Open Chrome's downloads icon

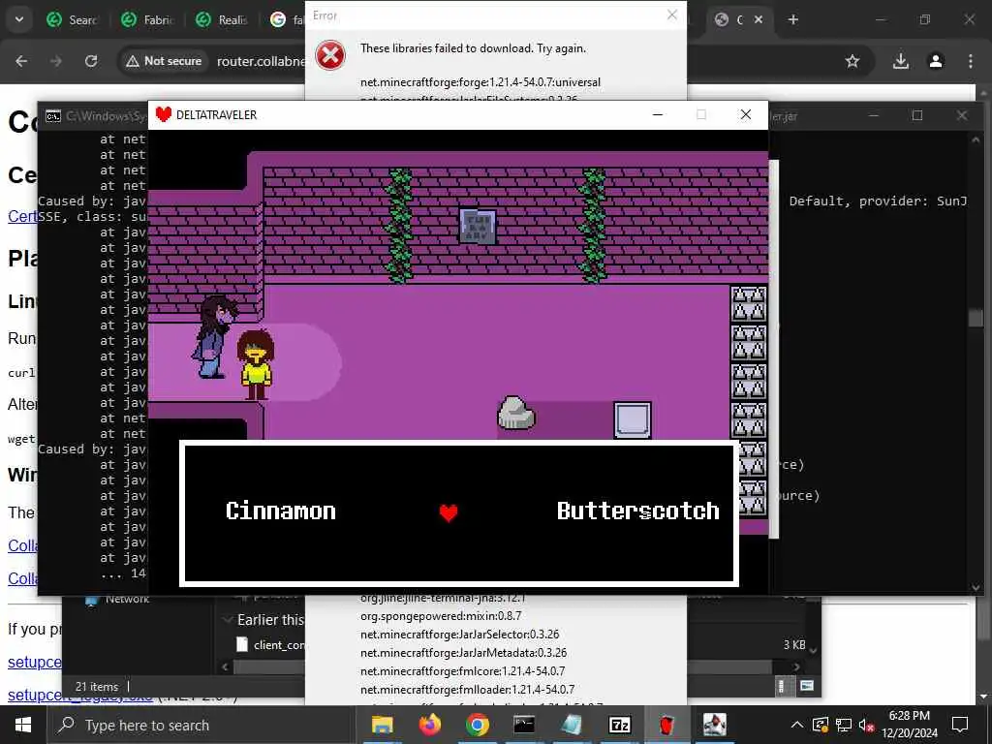tap(901, 61)
